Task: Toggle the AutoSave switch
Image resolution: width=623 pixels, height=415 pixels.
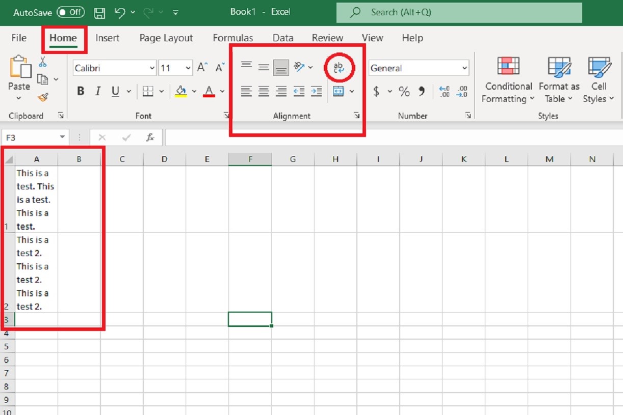Action: point(70,12)
